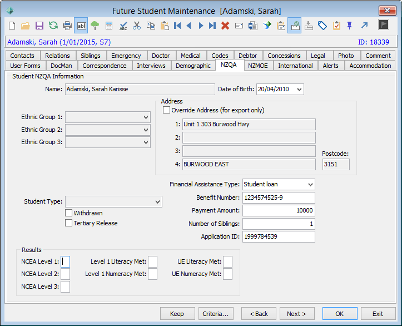
Task: Click the green tree icon
Action: tap(95, 26)
